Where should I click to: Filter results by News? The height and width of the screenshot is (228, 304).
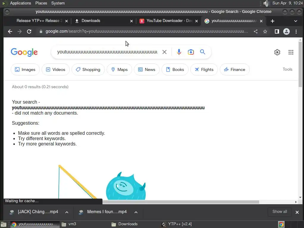click(147, 69)
